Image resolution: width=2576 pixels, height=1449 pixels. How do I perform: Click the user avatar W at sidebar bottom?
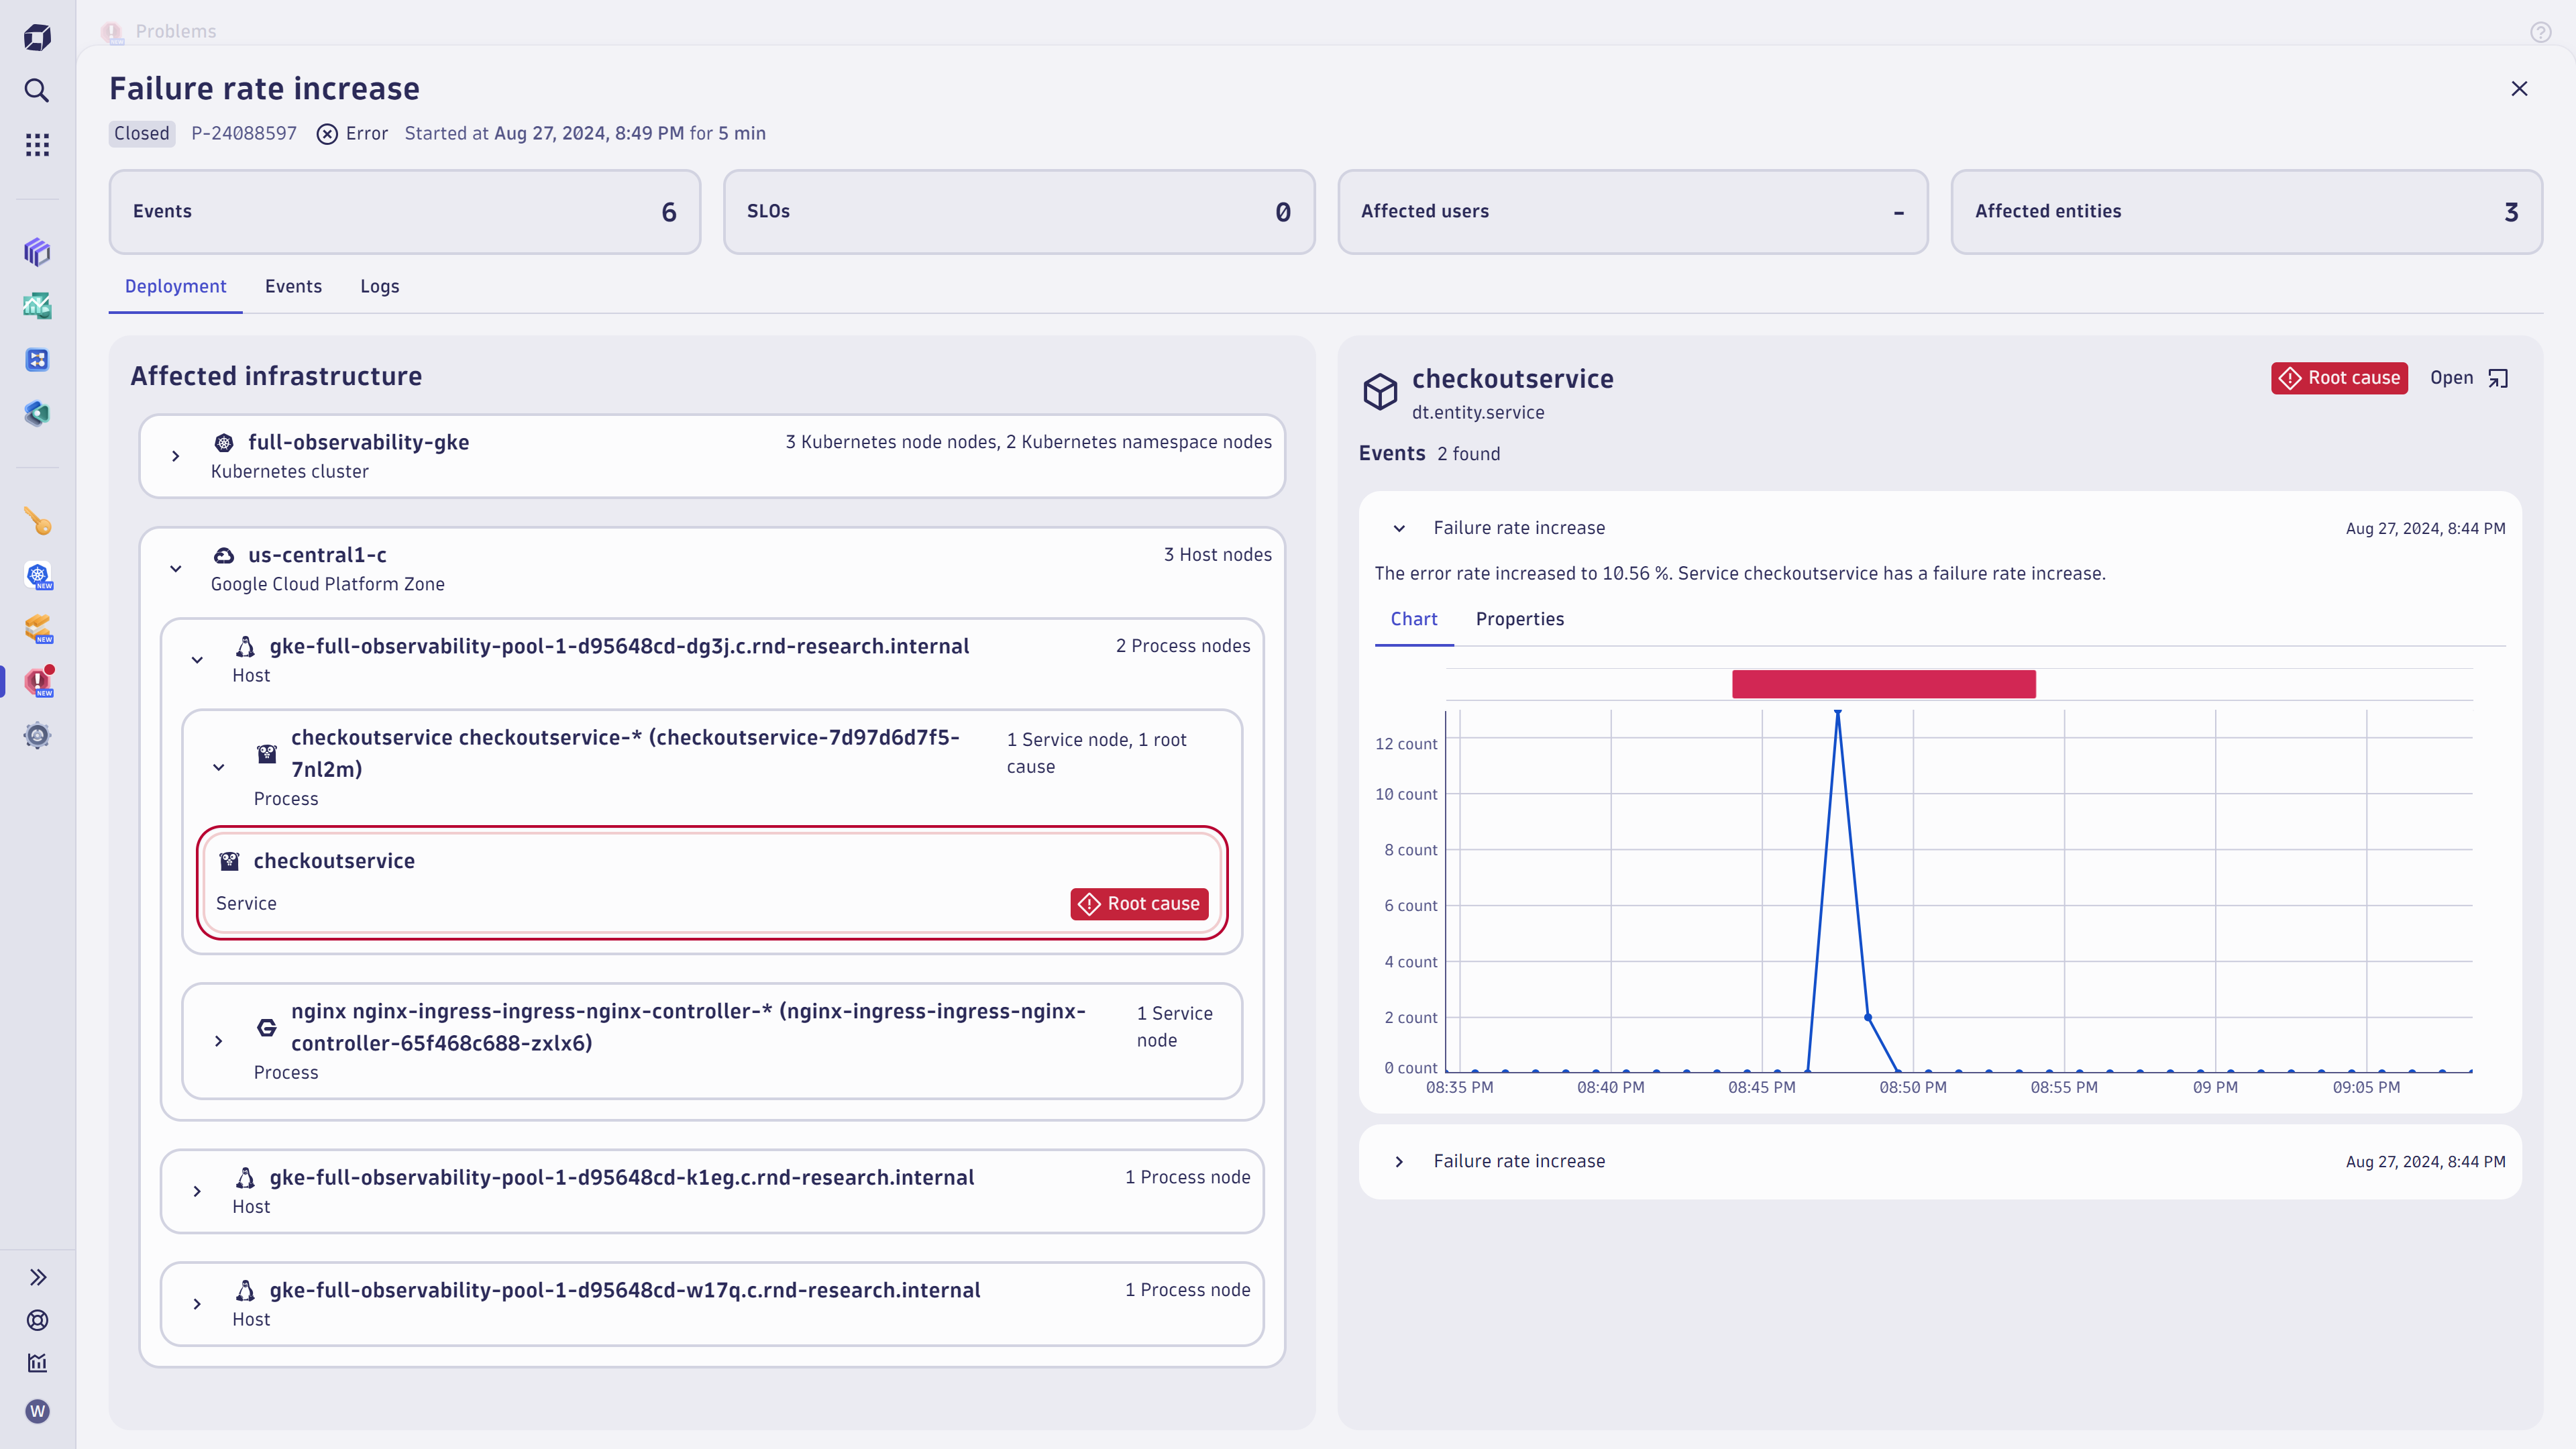pyautogui.click(x=37, y=1411)
